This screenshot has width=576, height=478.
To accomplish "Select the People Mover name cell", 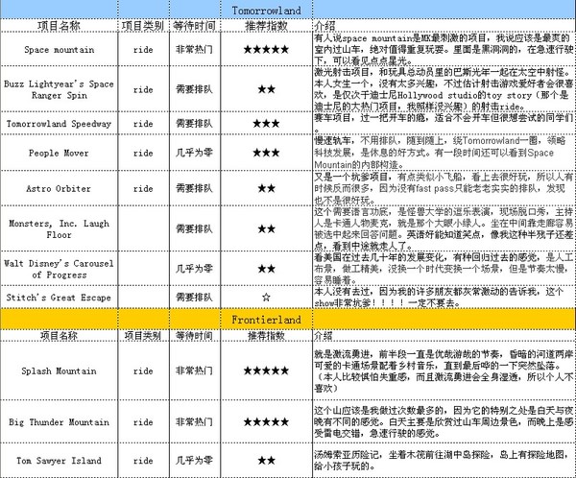I will (60, 153).
